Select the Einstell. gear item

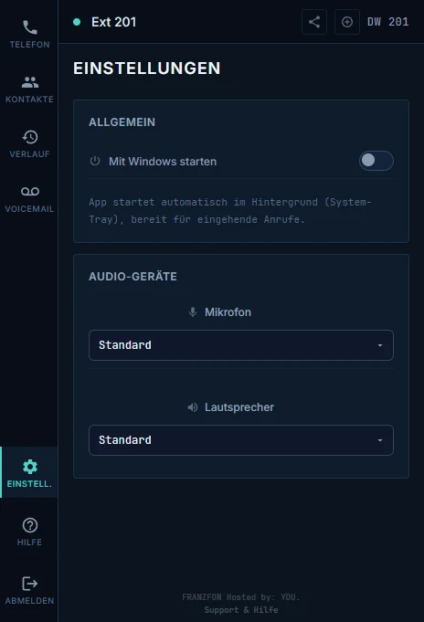pos(29,472)
